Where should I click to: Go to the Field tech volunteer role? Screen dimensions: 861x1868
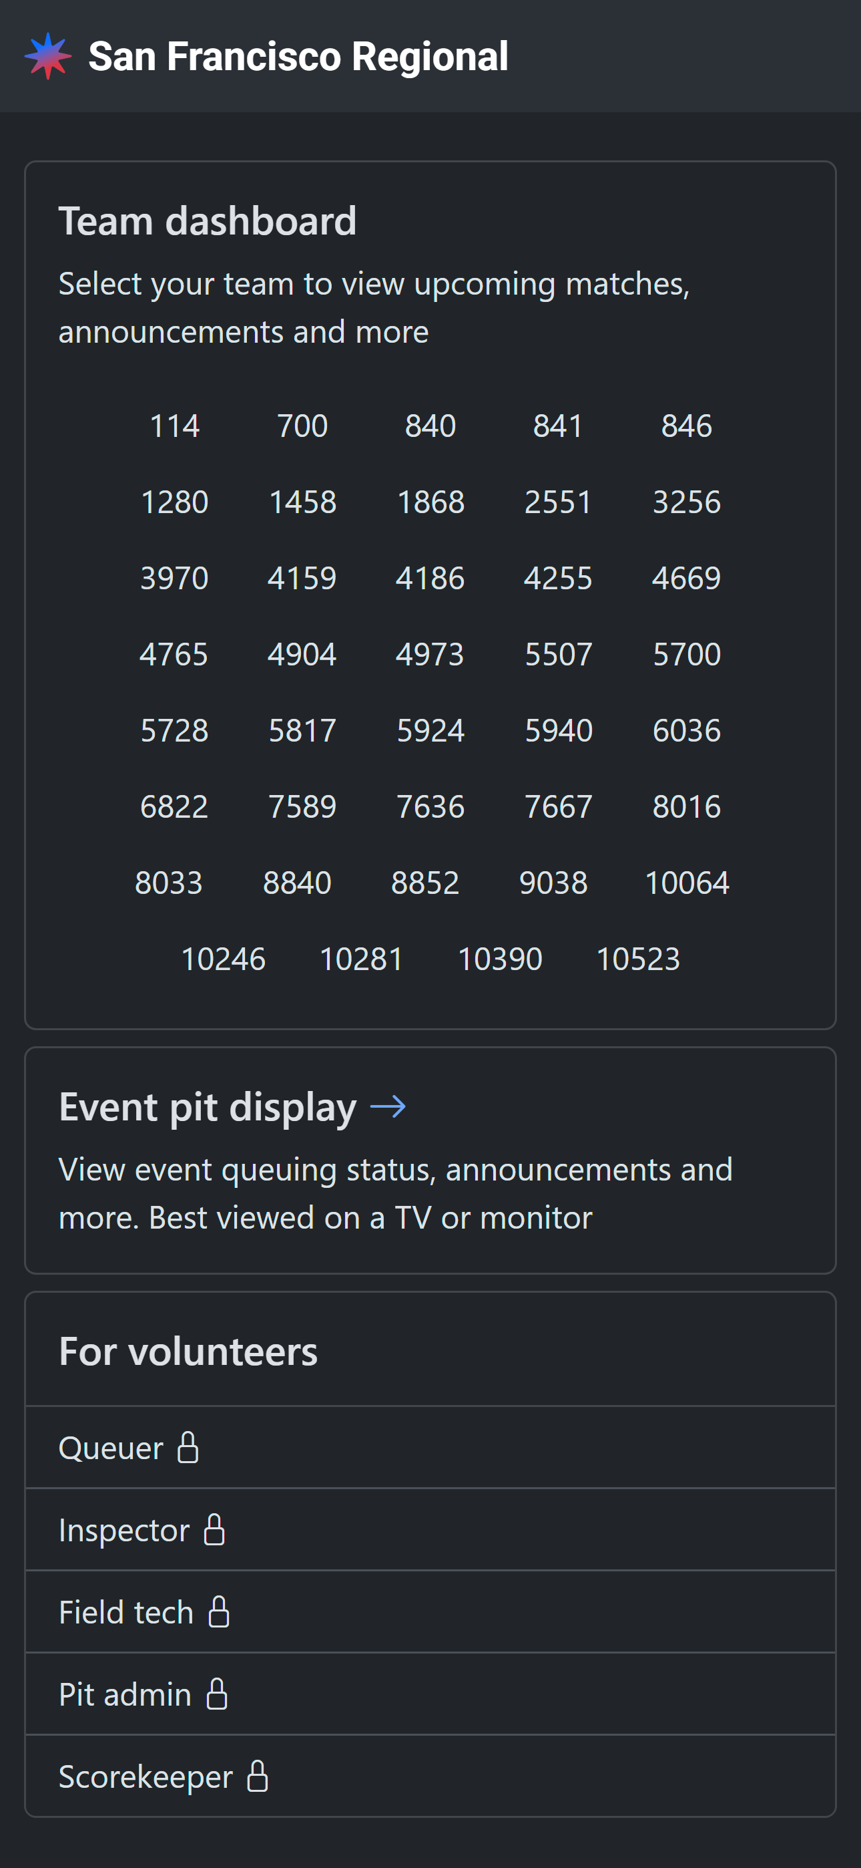point(126,1612)
